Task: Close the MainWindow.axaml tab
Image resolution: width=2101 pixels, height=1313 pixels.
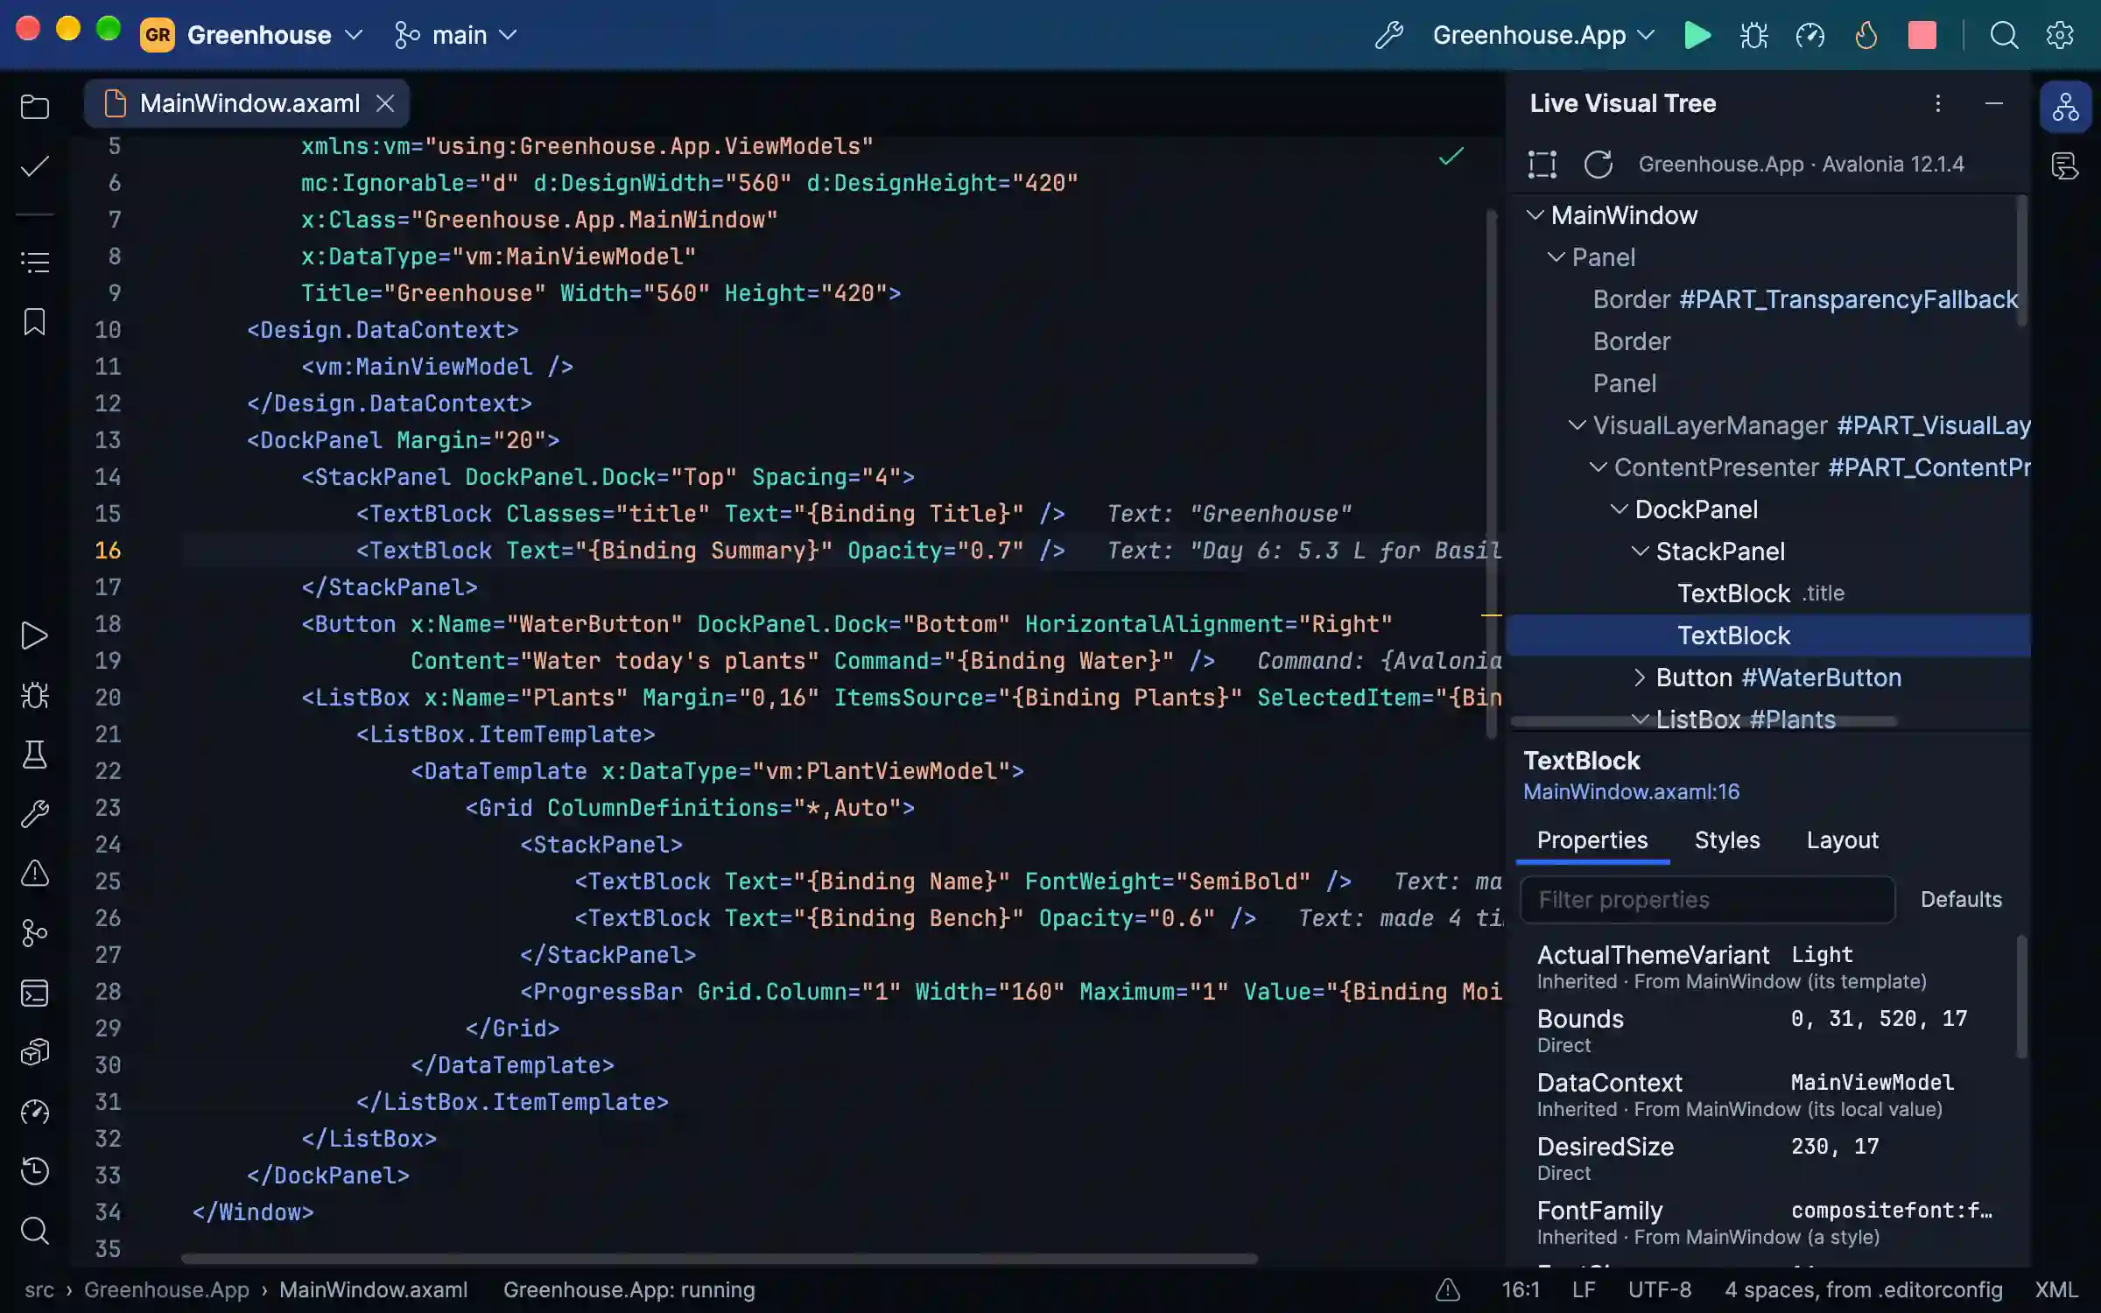Action: point(385,103)
